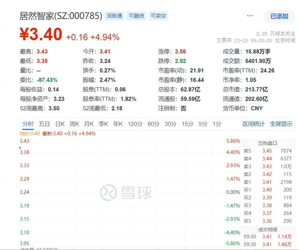The height and width of the screenshot is (250, 299).
Task: Select the 30分 chart interval
Action: 171,124
